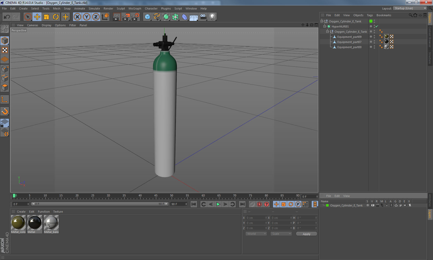Click frame 45 on timeline ruler
This screenshot has height=260, width=433.
pos(156,196)
